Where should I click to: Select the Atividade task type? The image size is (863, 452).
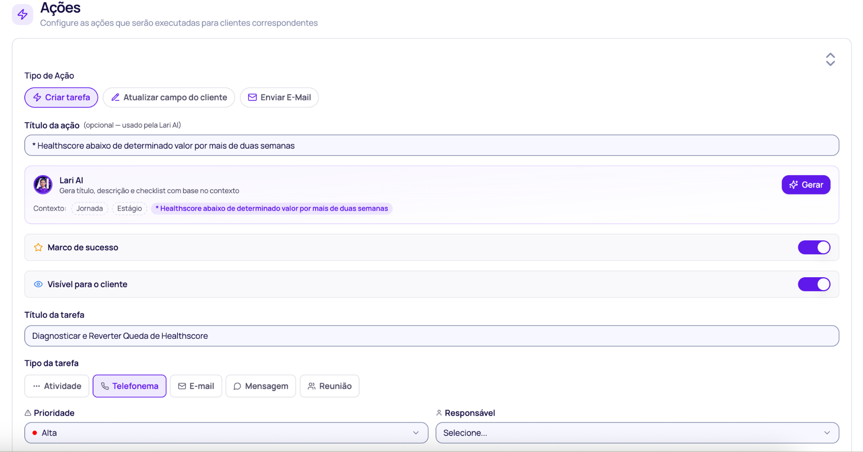57,386
